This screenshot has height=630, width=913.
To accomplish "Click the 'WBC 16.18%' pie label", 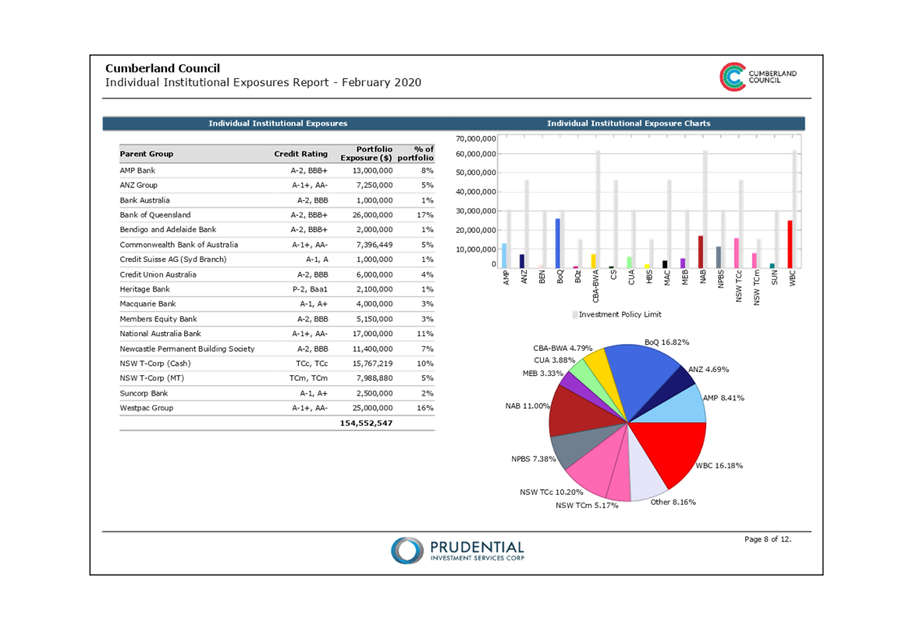I will pyautogui.click(x=719, y=466).
